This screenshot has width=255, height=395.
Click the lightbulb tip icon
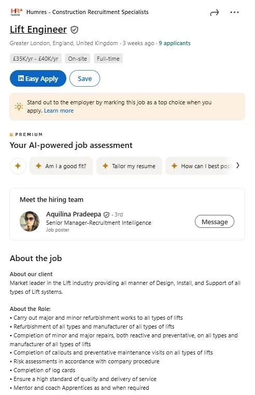(x=19, y=106)
